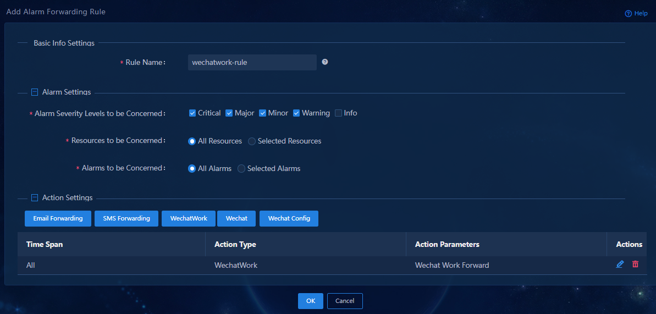Image resolution: width=656 pixels, height=314 pixels.
Task: Click the 'Add Alarm Forwarding Rule' title
Action: click(56, 12)
